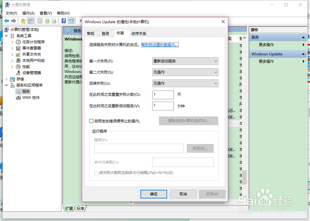
Task: Open the 文件(F) menu
Action: point(11,13)
